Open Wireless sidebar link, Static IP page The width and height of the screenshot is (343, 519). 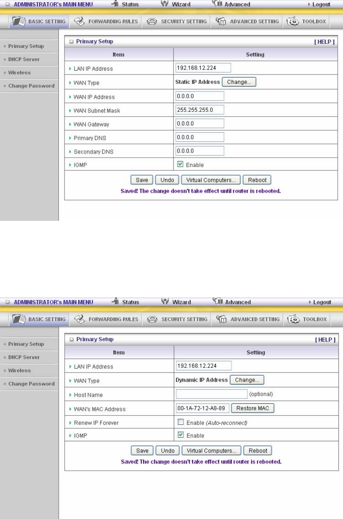(19, 73)
